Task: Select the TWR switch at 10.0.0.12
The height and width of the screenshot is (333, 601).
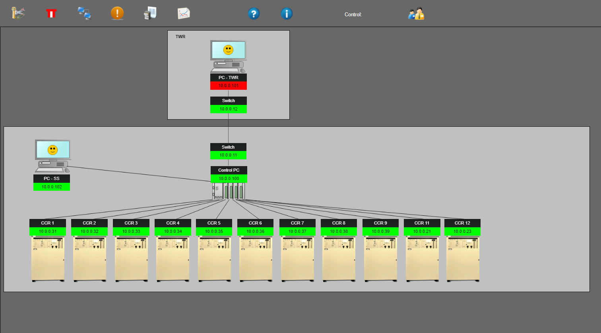Action: [229, 105]
